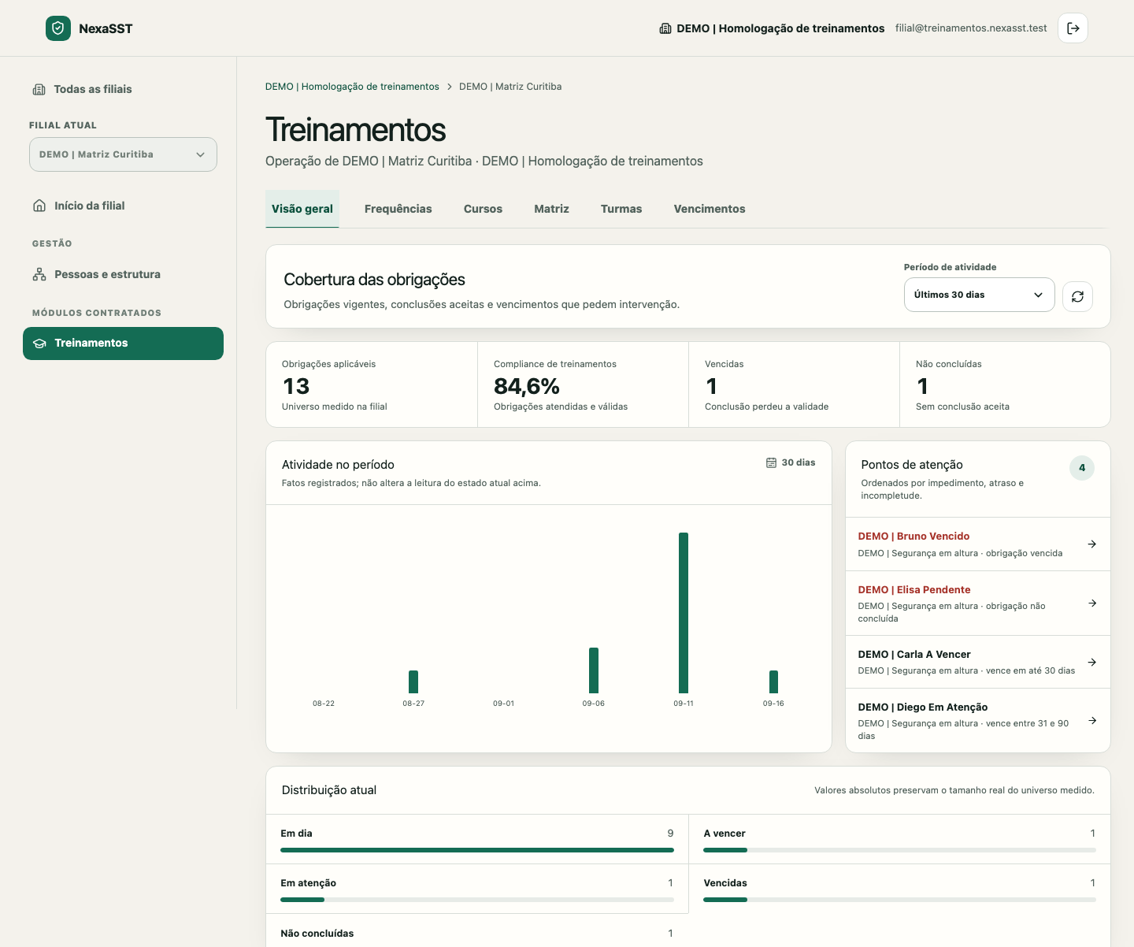1134x947 pixels.
Task: Switch to the Frequências tab
Action: point(398,209)
